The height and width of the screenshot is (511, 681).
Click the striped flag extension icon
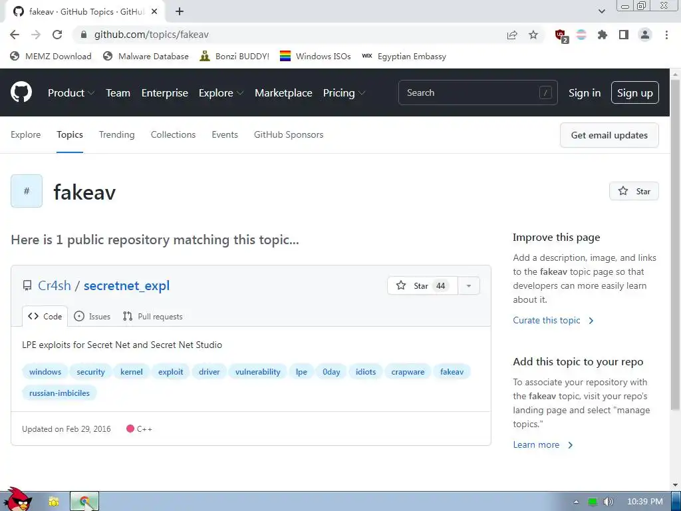pyautogui.click(x=581, y=35)
